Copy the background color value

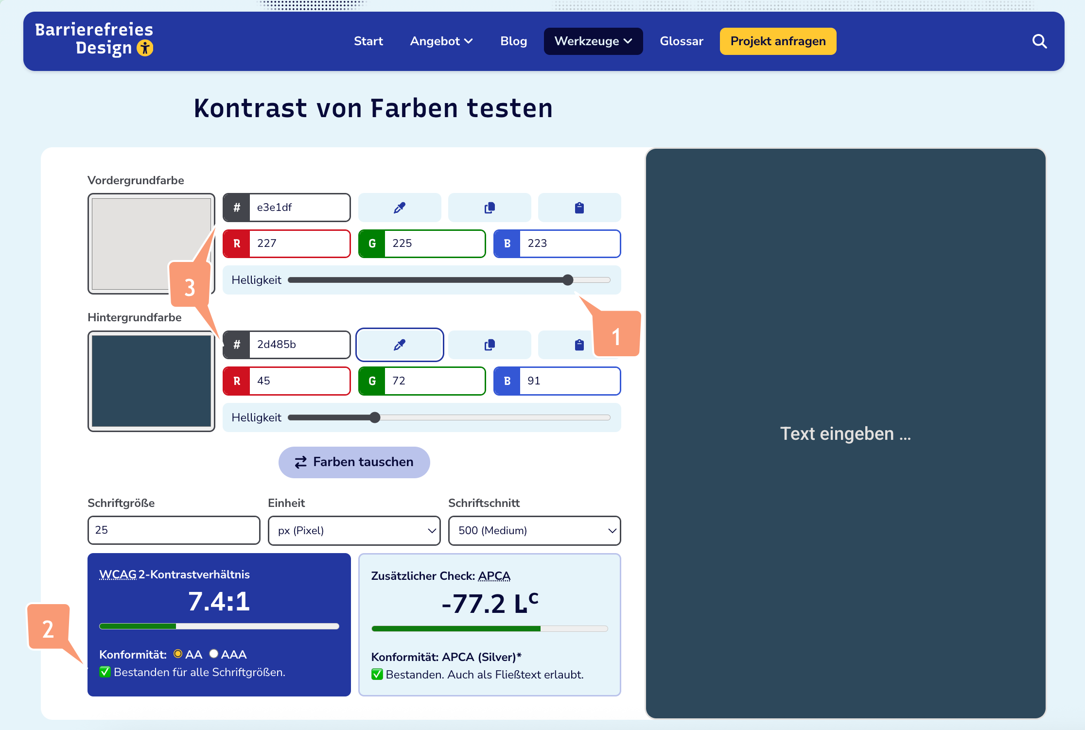coord(489,345)
